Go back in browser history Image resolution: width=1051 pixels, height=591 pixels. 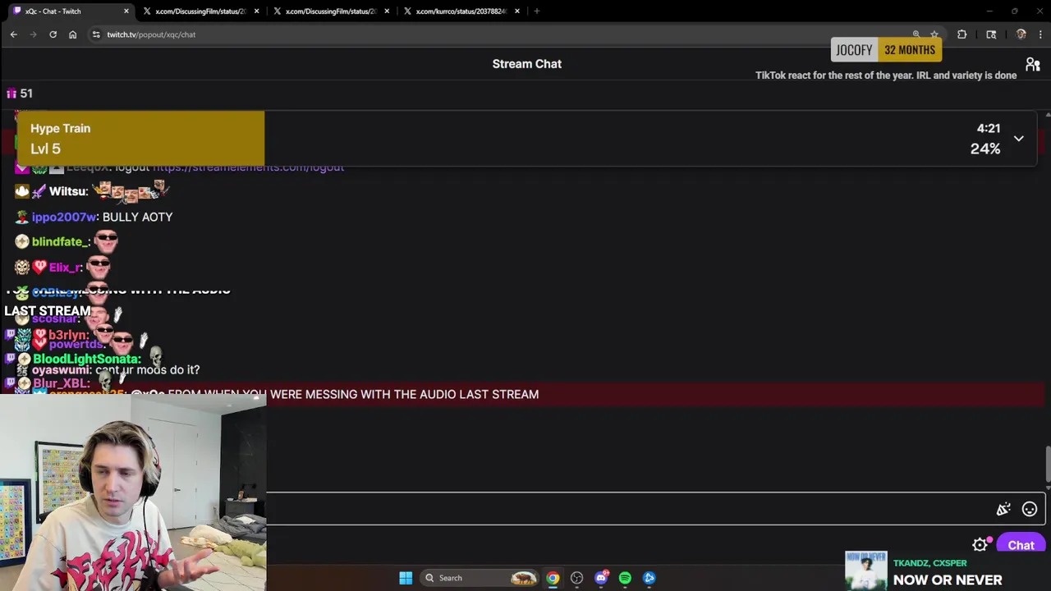tap(13, 34)
